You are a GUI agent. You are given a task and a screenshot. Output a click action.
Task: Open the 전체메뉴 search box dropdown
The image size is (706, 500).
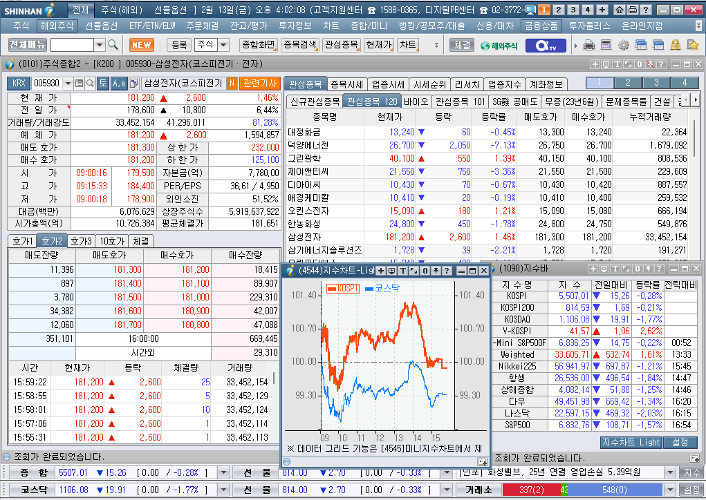pos(100,45)
